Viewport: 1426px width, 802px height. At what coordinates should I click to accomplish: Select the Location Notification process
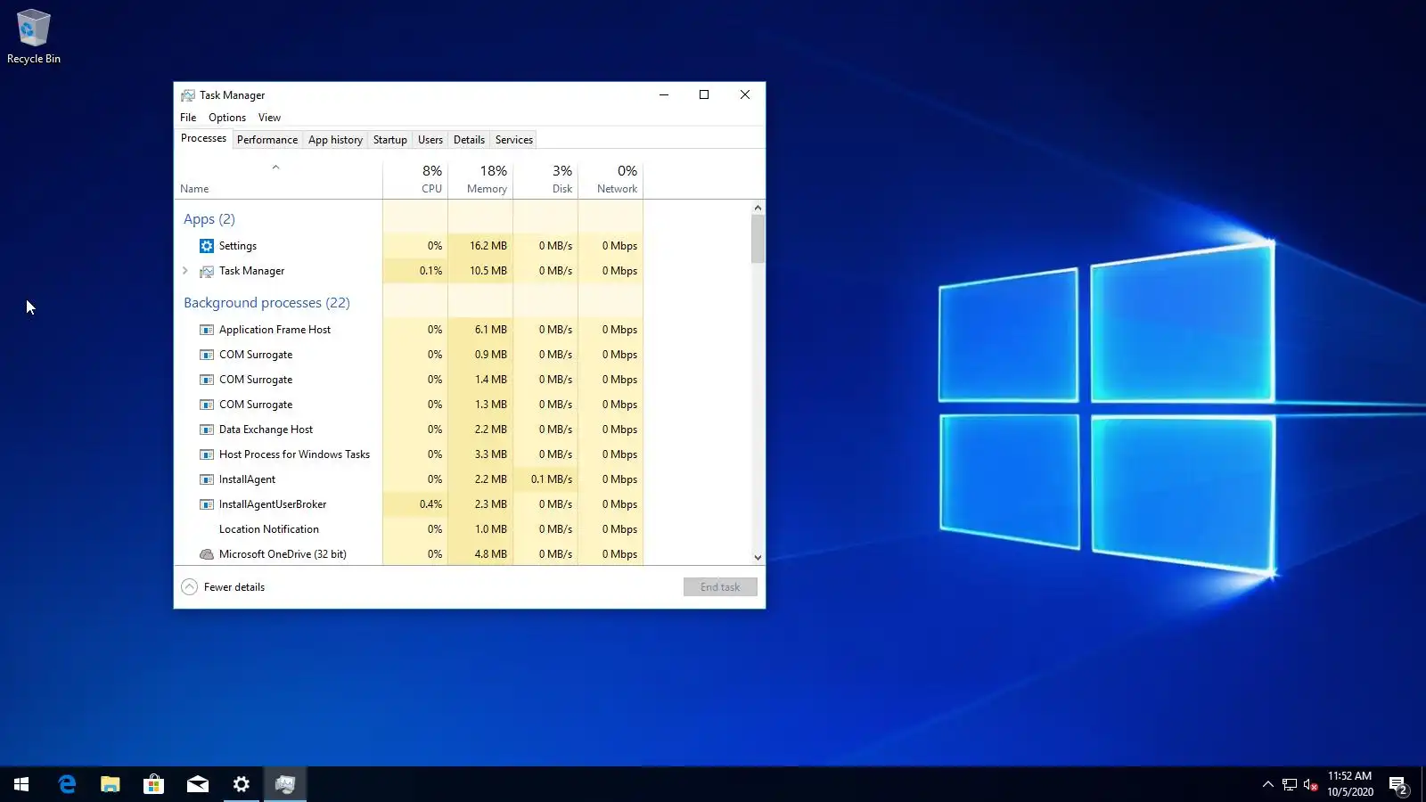(x=409, y=529)
